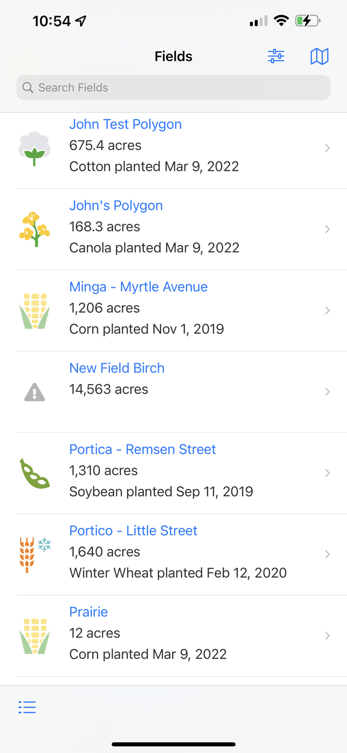347x753 pixels.
Task: Click the cotton crop icon for John Test Polygon
Action: 35,148
